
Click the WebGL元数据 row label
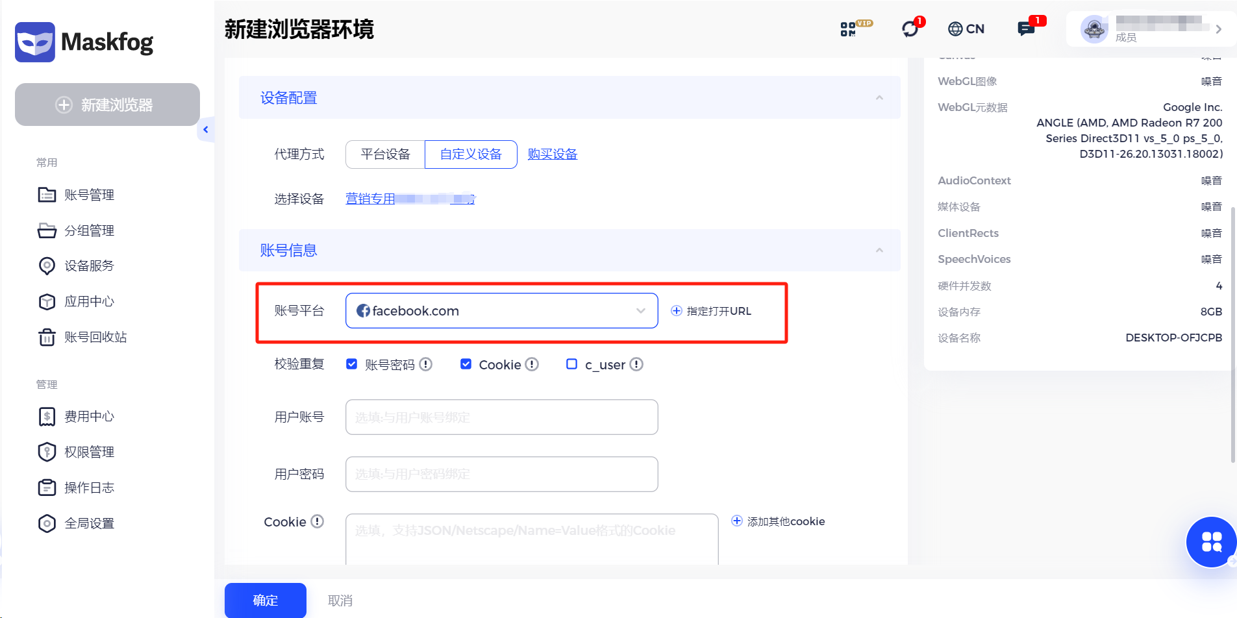pos(973,107)
